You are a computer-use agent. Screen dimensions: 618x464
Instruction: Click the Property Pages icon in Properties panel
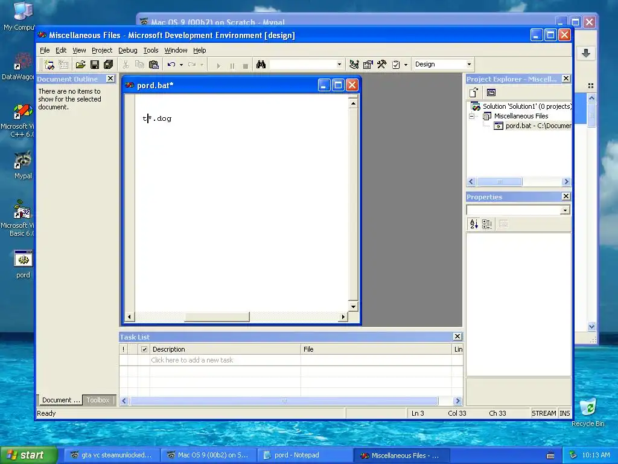point(503,224)
